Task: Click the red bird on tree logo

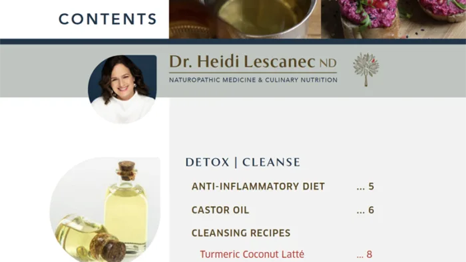Action: (373, 61)
